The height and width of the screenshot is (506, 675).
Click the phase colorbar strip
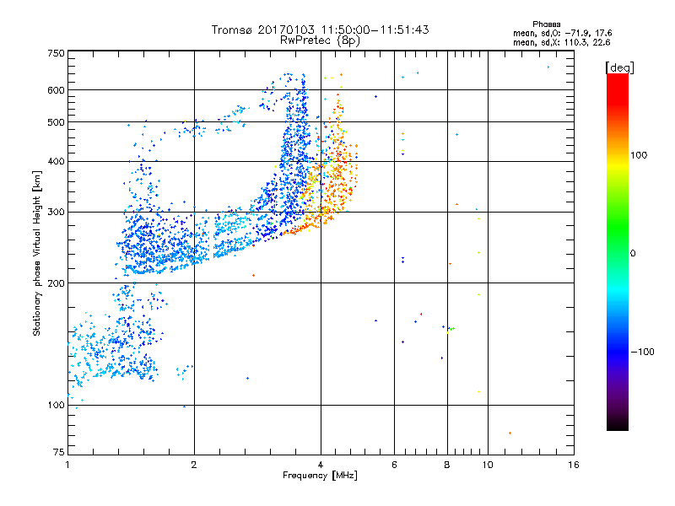point(618,251)
